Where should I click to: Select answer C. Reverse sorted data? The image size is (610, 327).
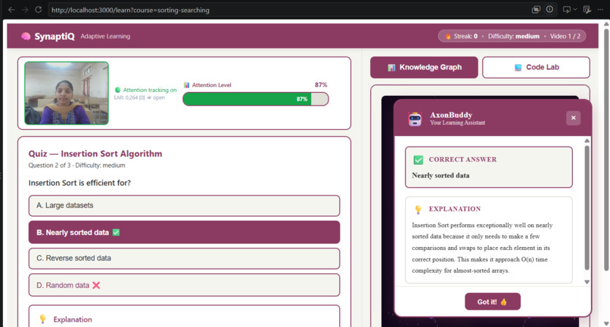click(x=184, y=258)
